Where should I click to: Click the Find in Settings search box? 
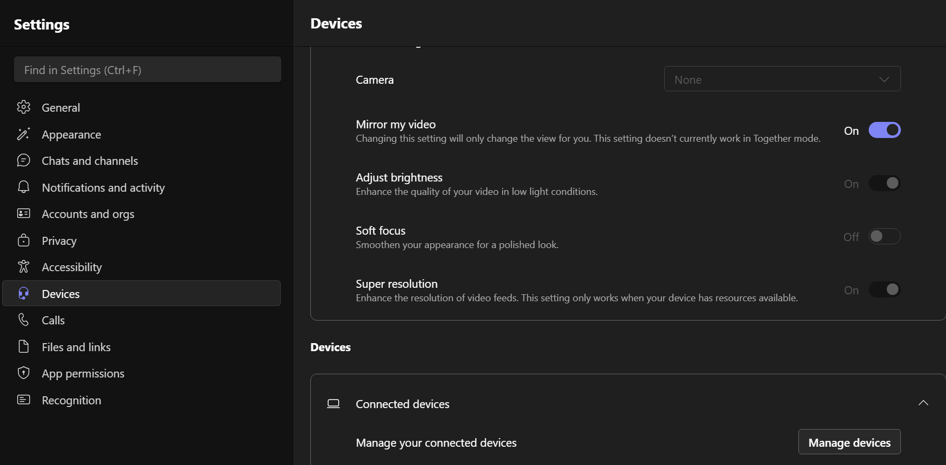pyautogui.click(x=148, y=70)
